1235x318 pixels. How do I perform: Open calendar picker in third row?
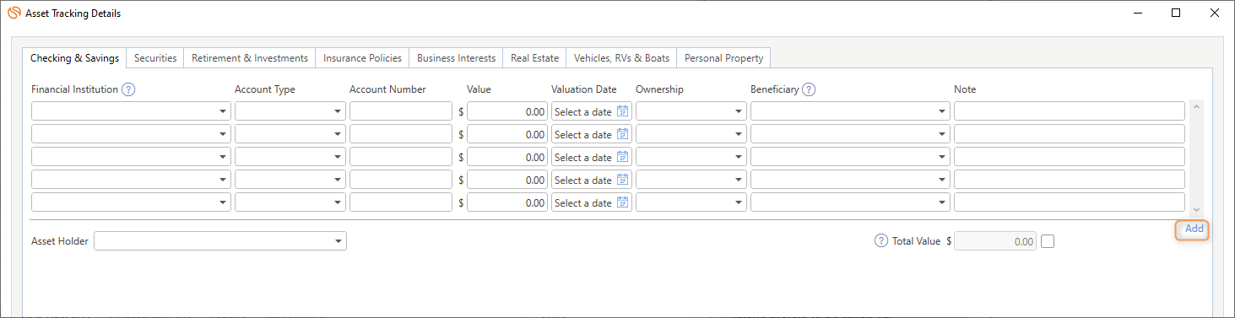pos(623,157)
